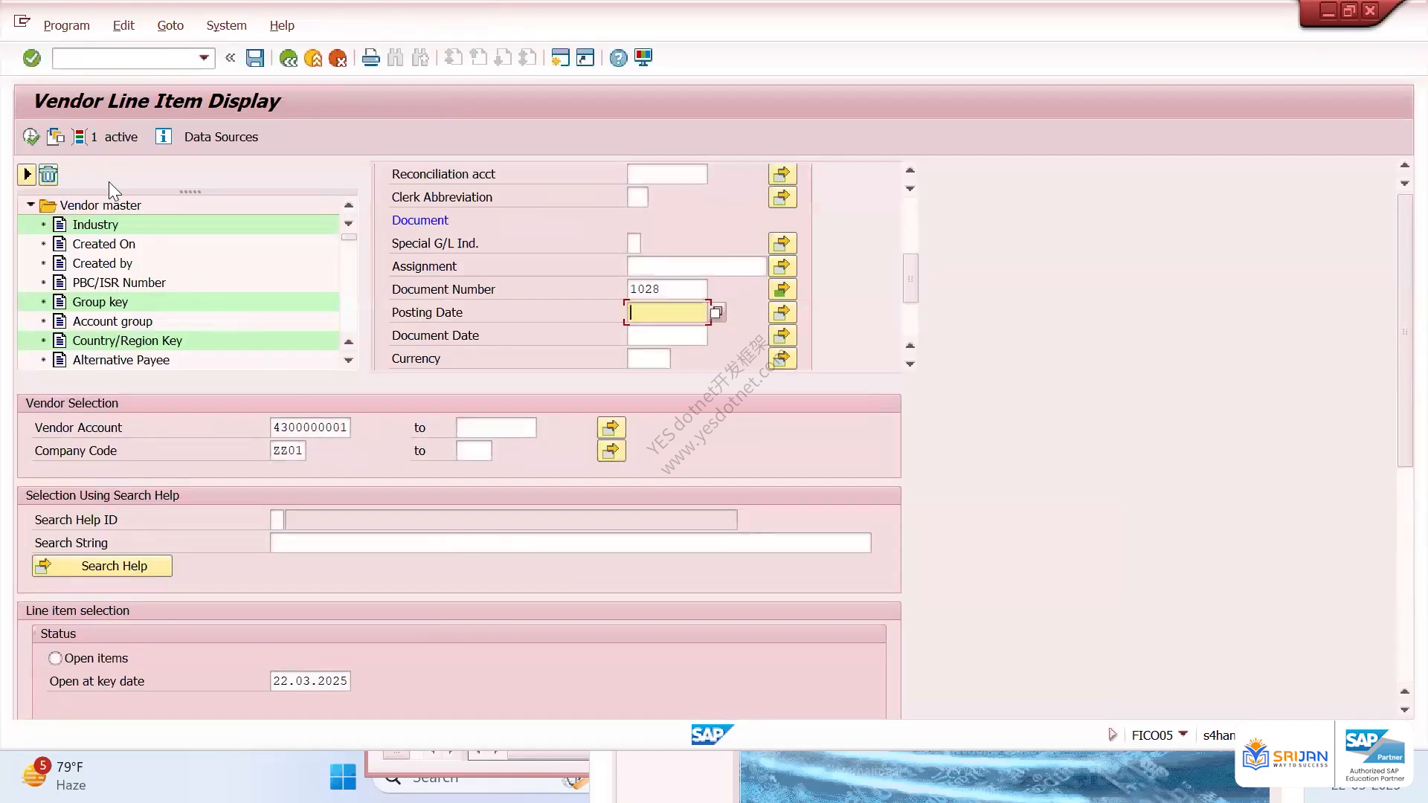Open the Help question mark icon
This screenshot has height=803, width=1428.
(618, 58)
